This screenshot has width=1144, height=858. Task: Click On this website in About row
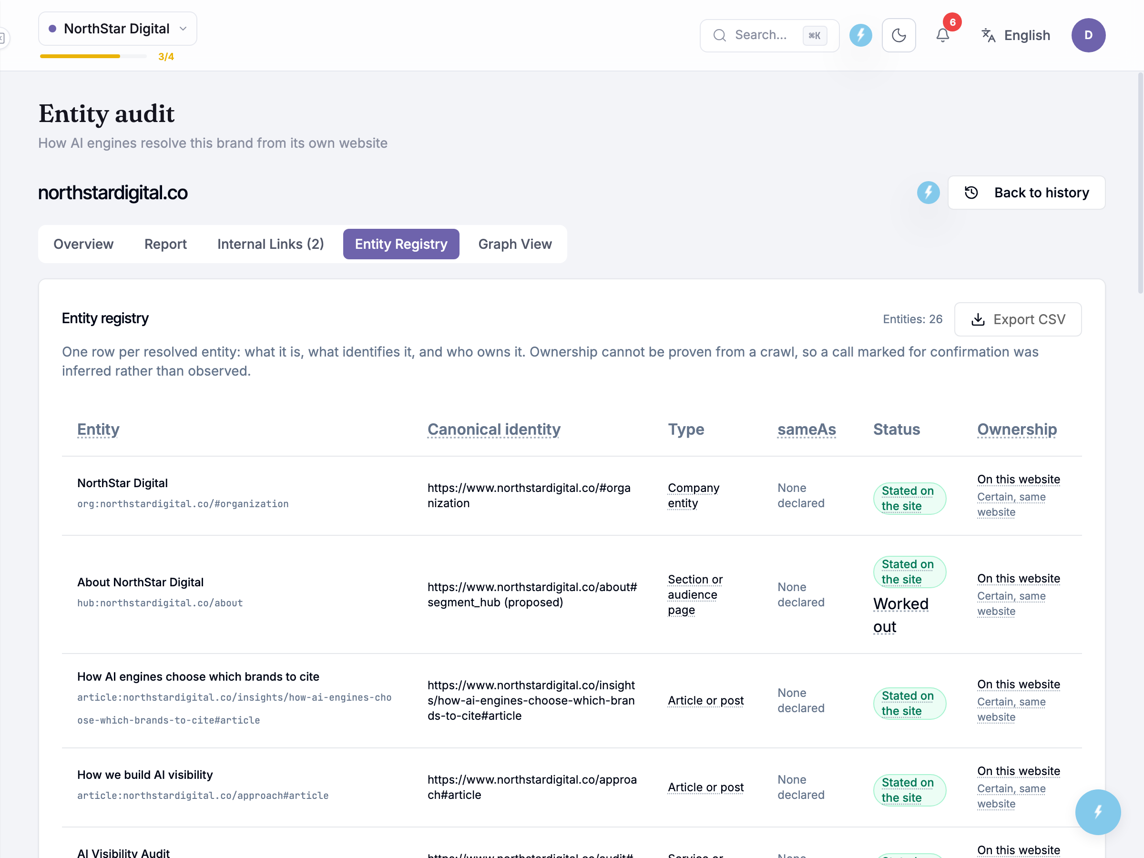(1018, 578)
